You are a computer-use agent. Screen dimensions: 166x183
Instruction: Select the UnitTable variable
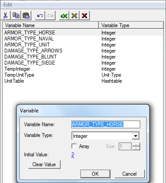[14, 81]
